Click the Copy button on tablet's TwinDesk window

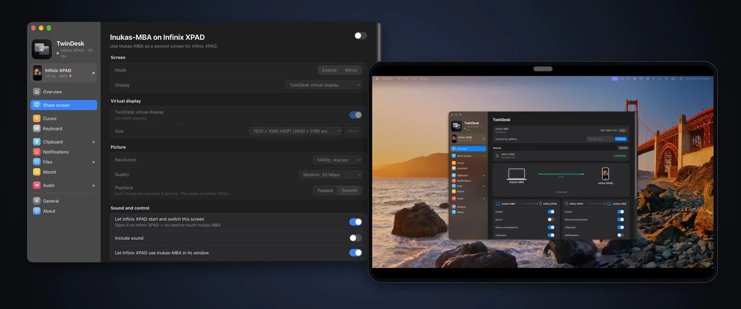(x=622, y=130)
